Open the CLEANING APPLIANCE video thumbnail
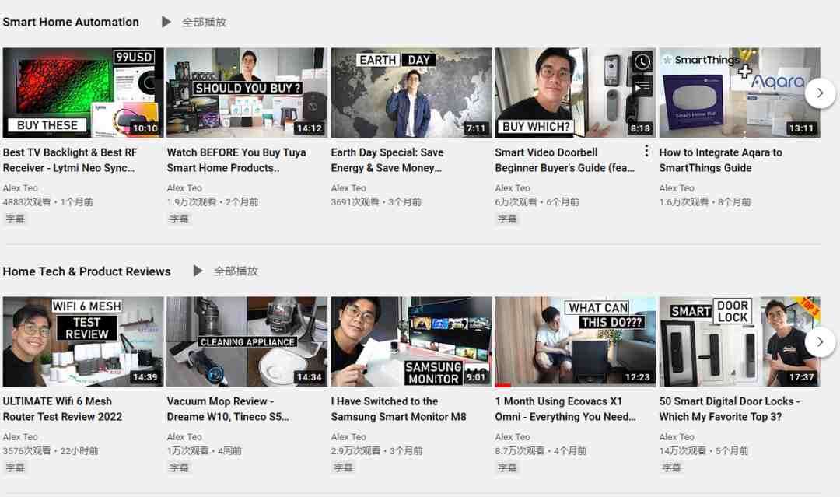This screenshot has height=497, width=840. click(247, 341)
